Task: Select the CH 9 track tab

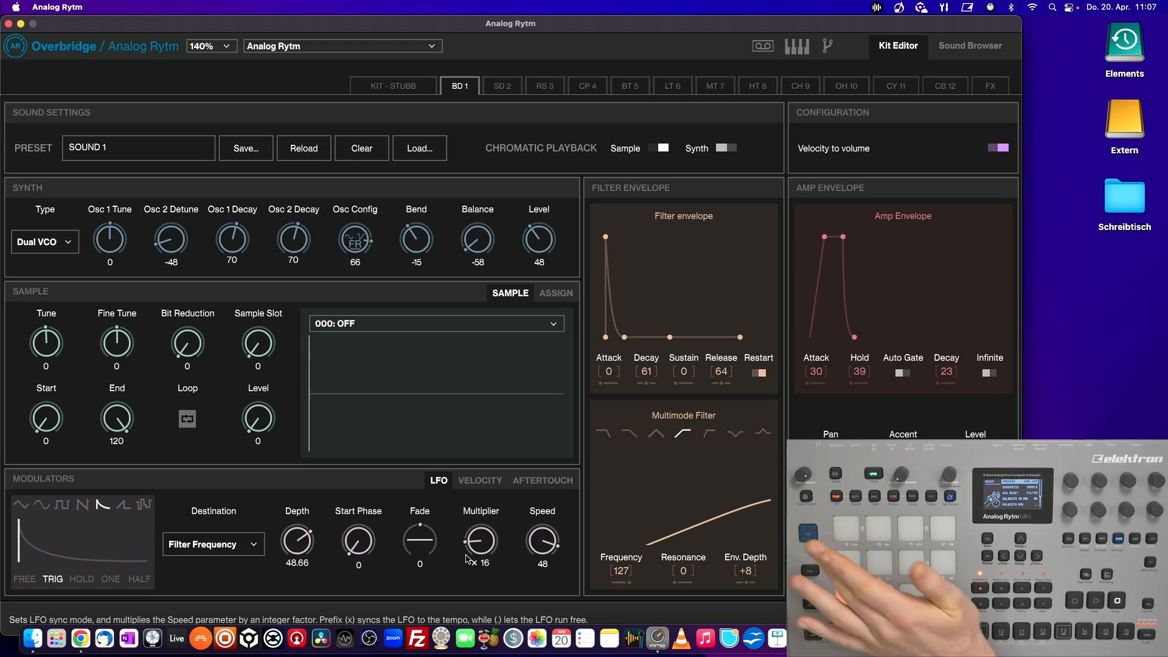Action: 800,86
